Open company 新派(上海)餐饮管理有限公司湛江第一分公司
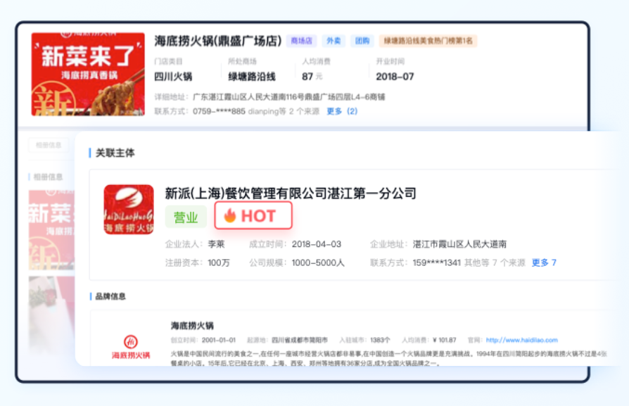Screen dimensions: 629x406 291,193
